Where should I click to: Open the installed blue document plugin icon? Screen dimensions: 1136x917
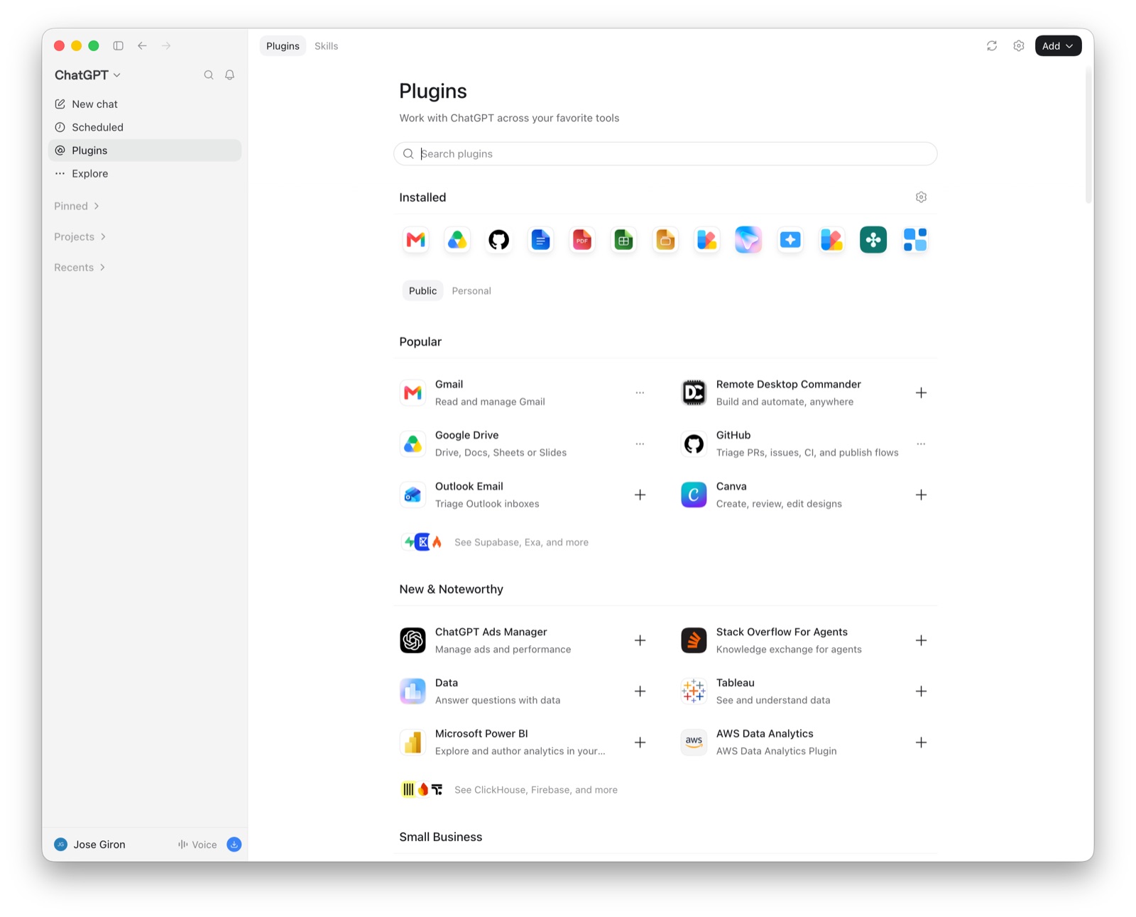(540, 240)
